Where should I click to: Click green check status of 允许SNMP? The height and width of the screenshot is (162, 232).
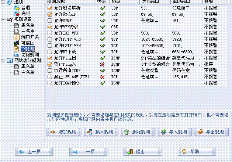[103, 21]
